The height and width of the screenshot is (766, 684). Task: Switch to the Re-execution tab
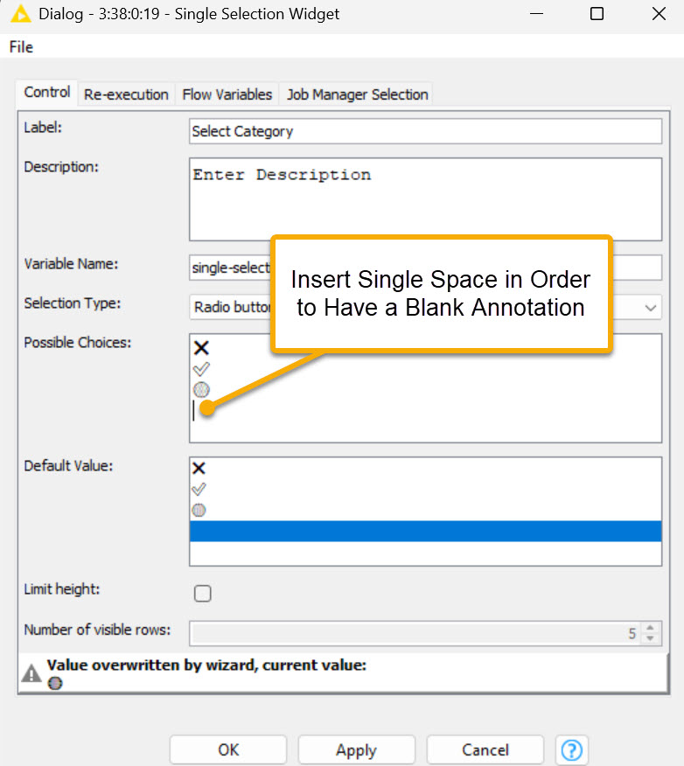pos(126,94)
